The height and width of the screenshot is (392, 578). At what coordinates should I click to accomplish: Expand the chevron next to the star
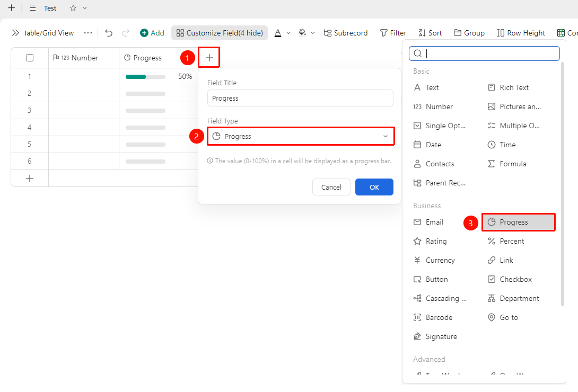tap(85, 8)
